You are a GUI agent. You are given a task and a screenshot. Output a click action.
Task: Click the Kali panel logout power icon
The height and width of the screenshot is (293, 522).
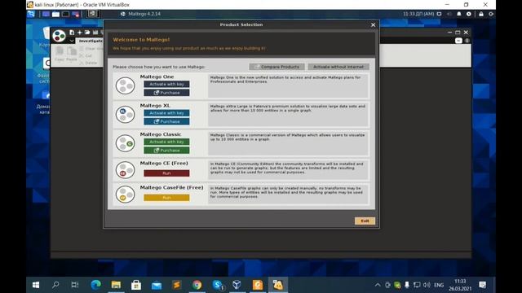pos(491,14)
